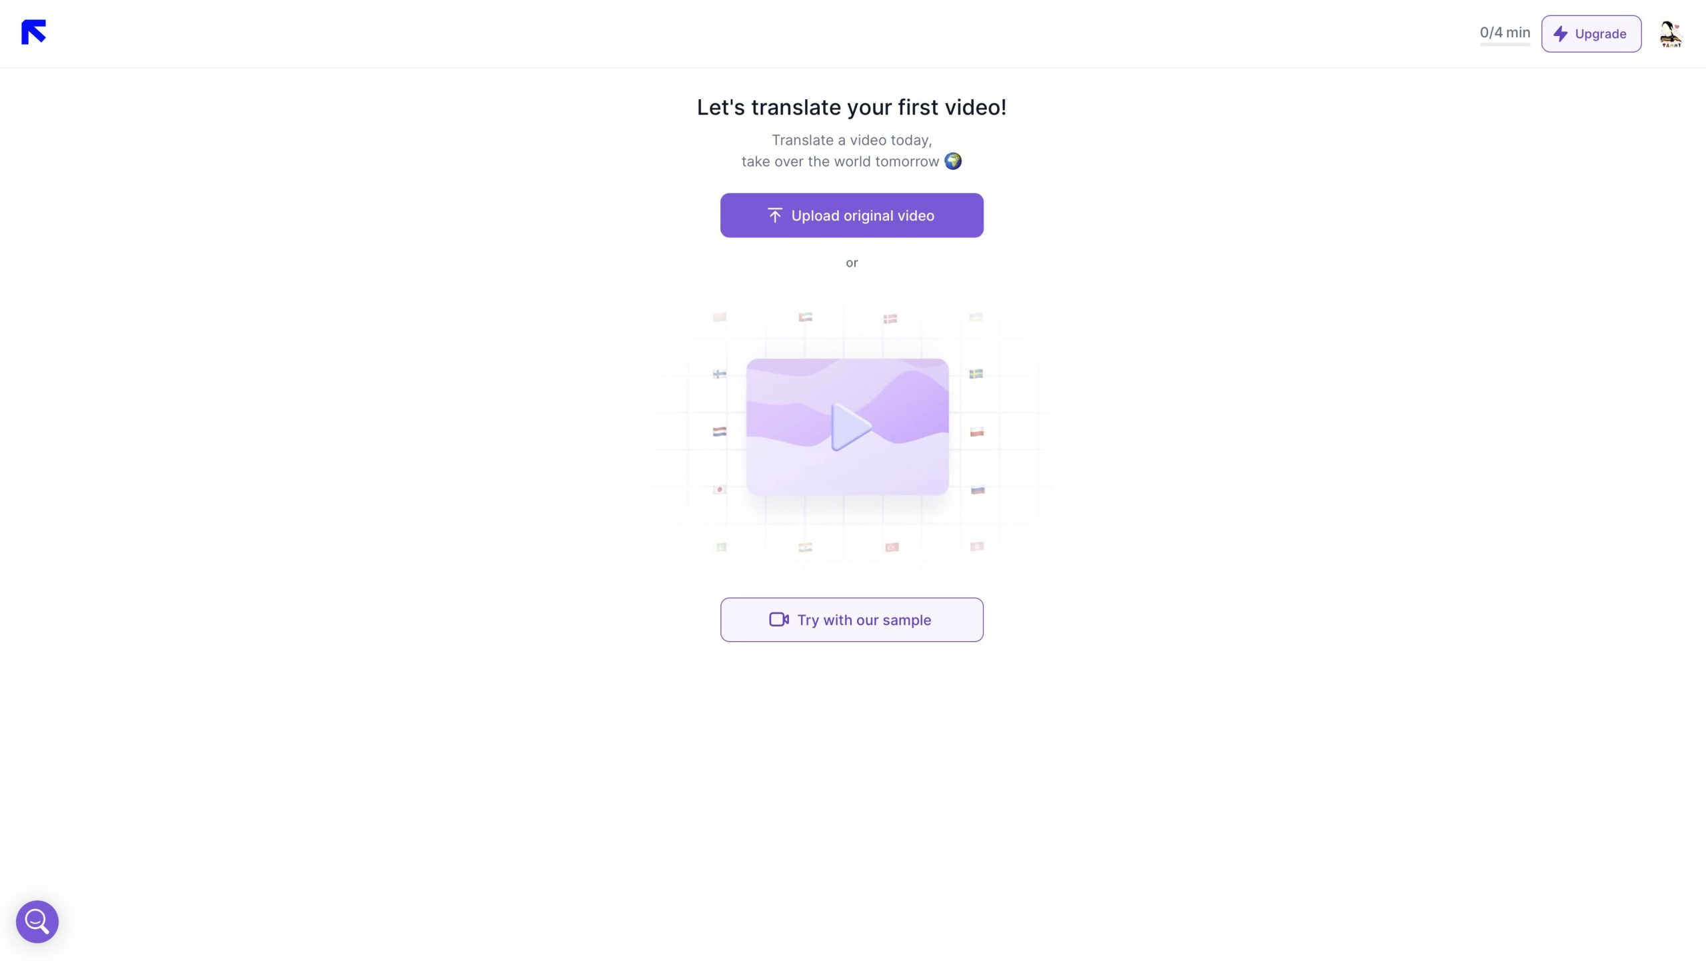Click the Swedish flag icon

coord(976,374)
